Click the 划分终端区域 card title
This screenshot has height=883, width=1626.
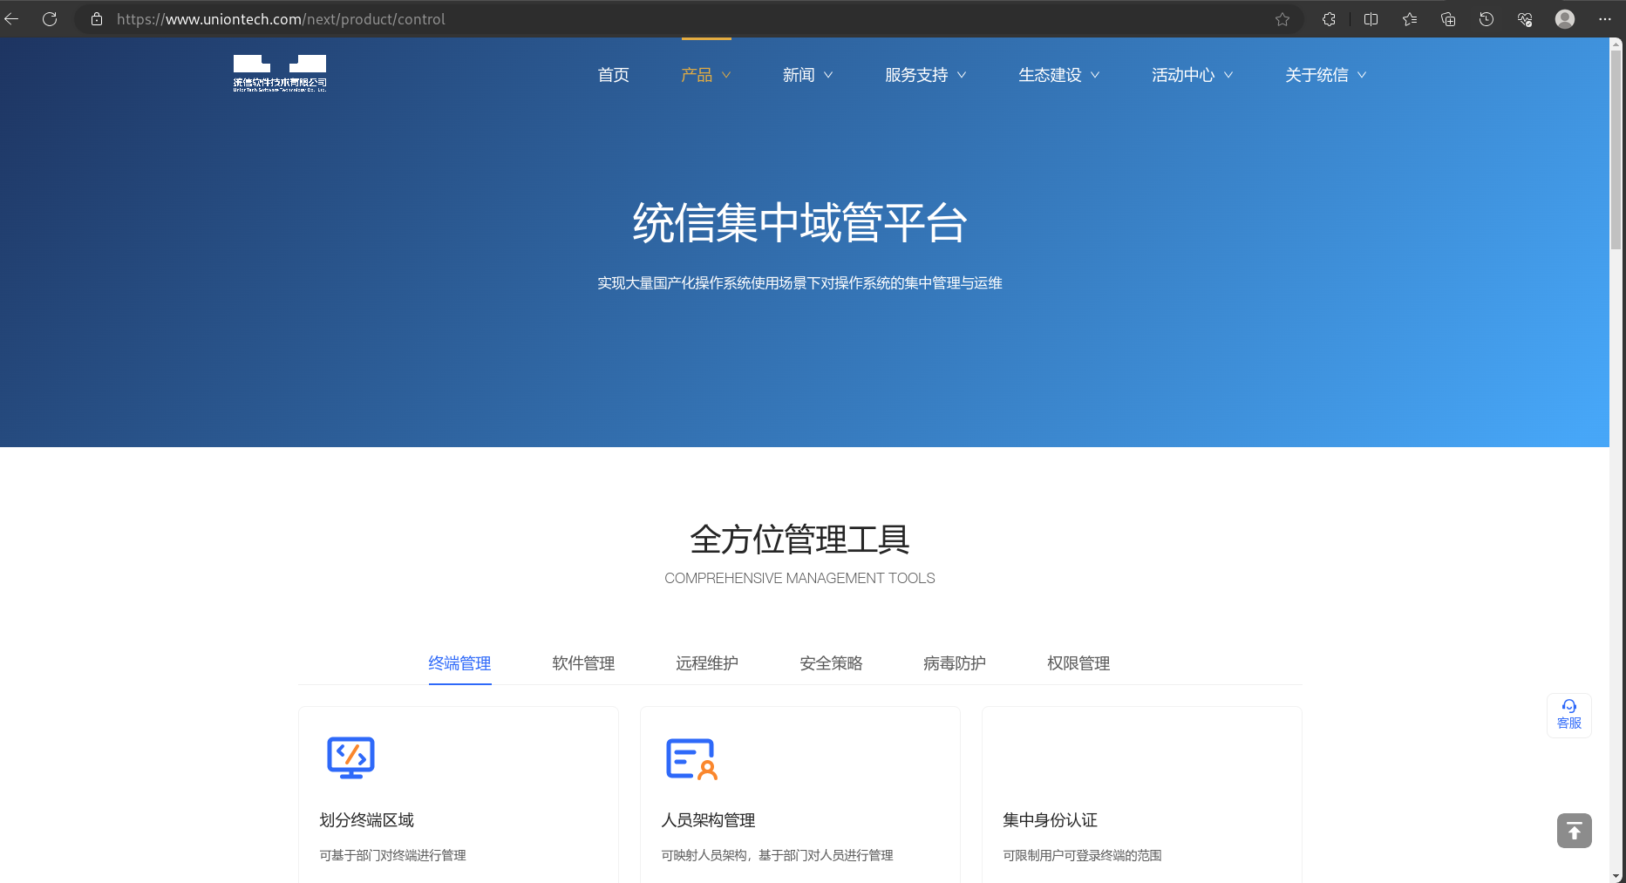point(366,820)
